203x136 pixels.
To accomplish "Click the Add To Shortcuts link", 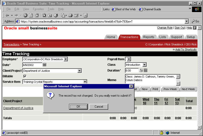I will (x=186, y=50).
